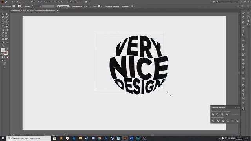The image size is (251, 141).
Task: Click Intersect in Pathfinder shape modes
Action: [222, 114]
